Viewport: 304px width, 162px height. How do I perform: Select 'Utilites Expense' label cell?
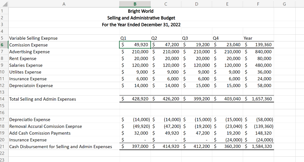click(64, 72)
